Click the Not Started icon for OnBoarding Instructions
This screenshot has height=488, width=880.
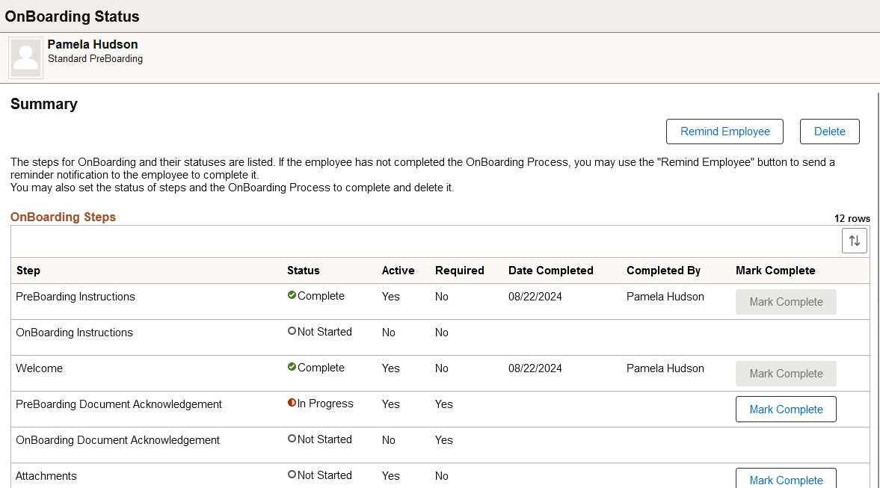coord(292,331)
